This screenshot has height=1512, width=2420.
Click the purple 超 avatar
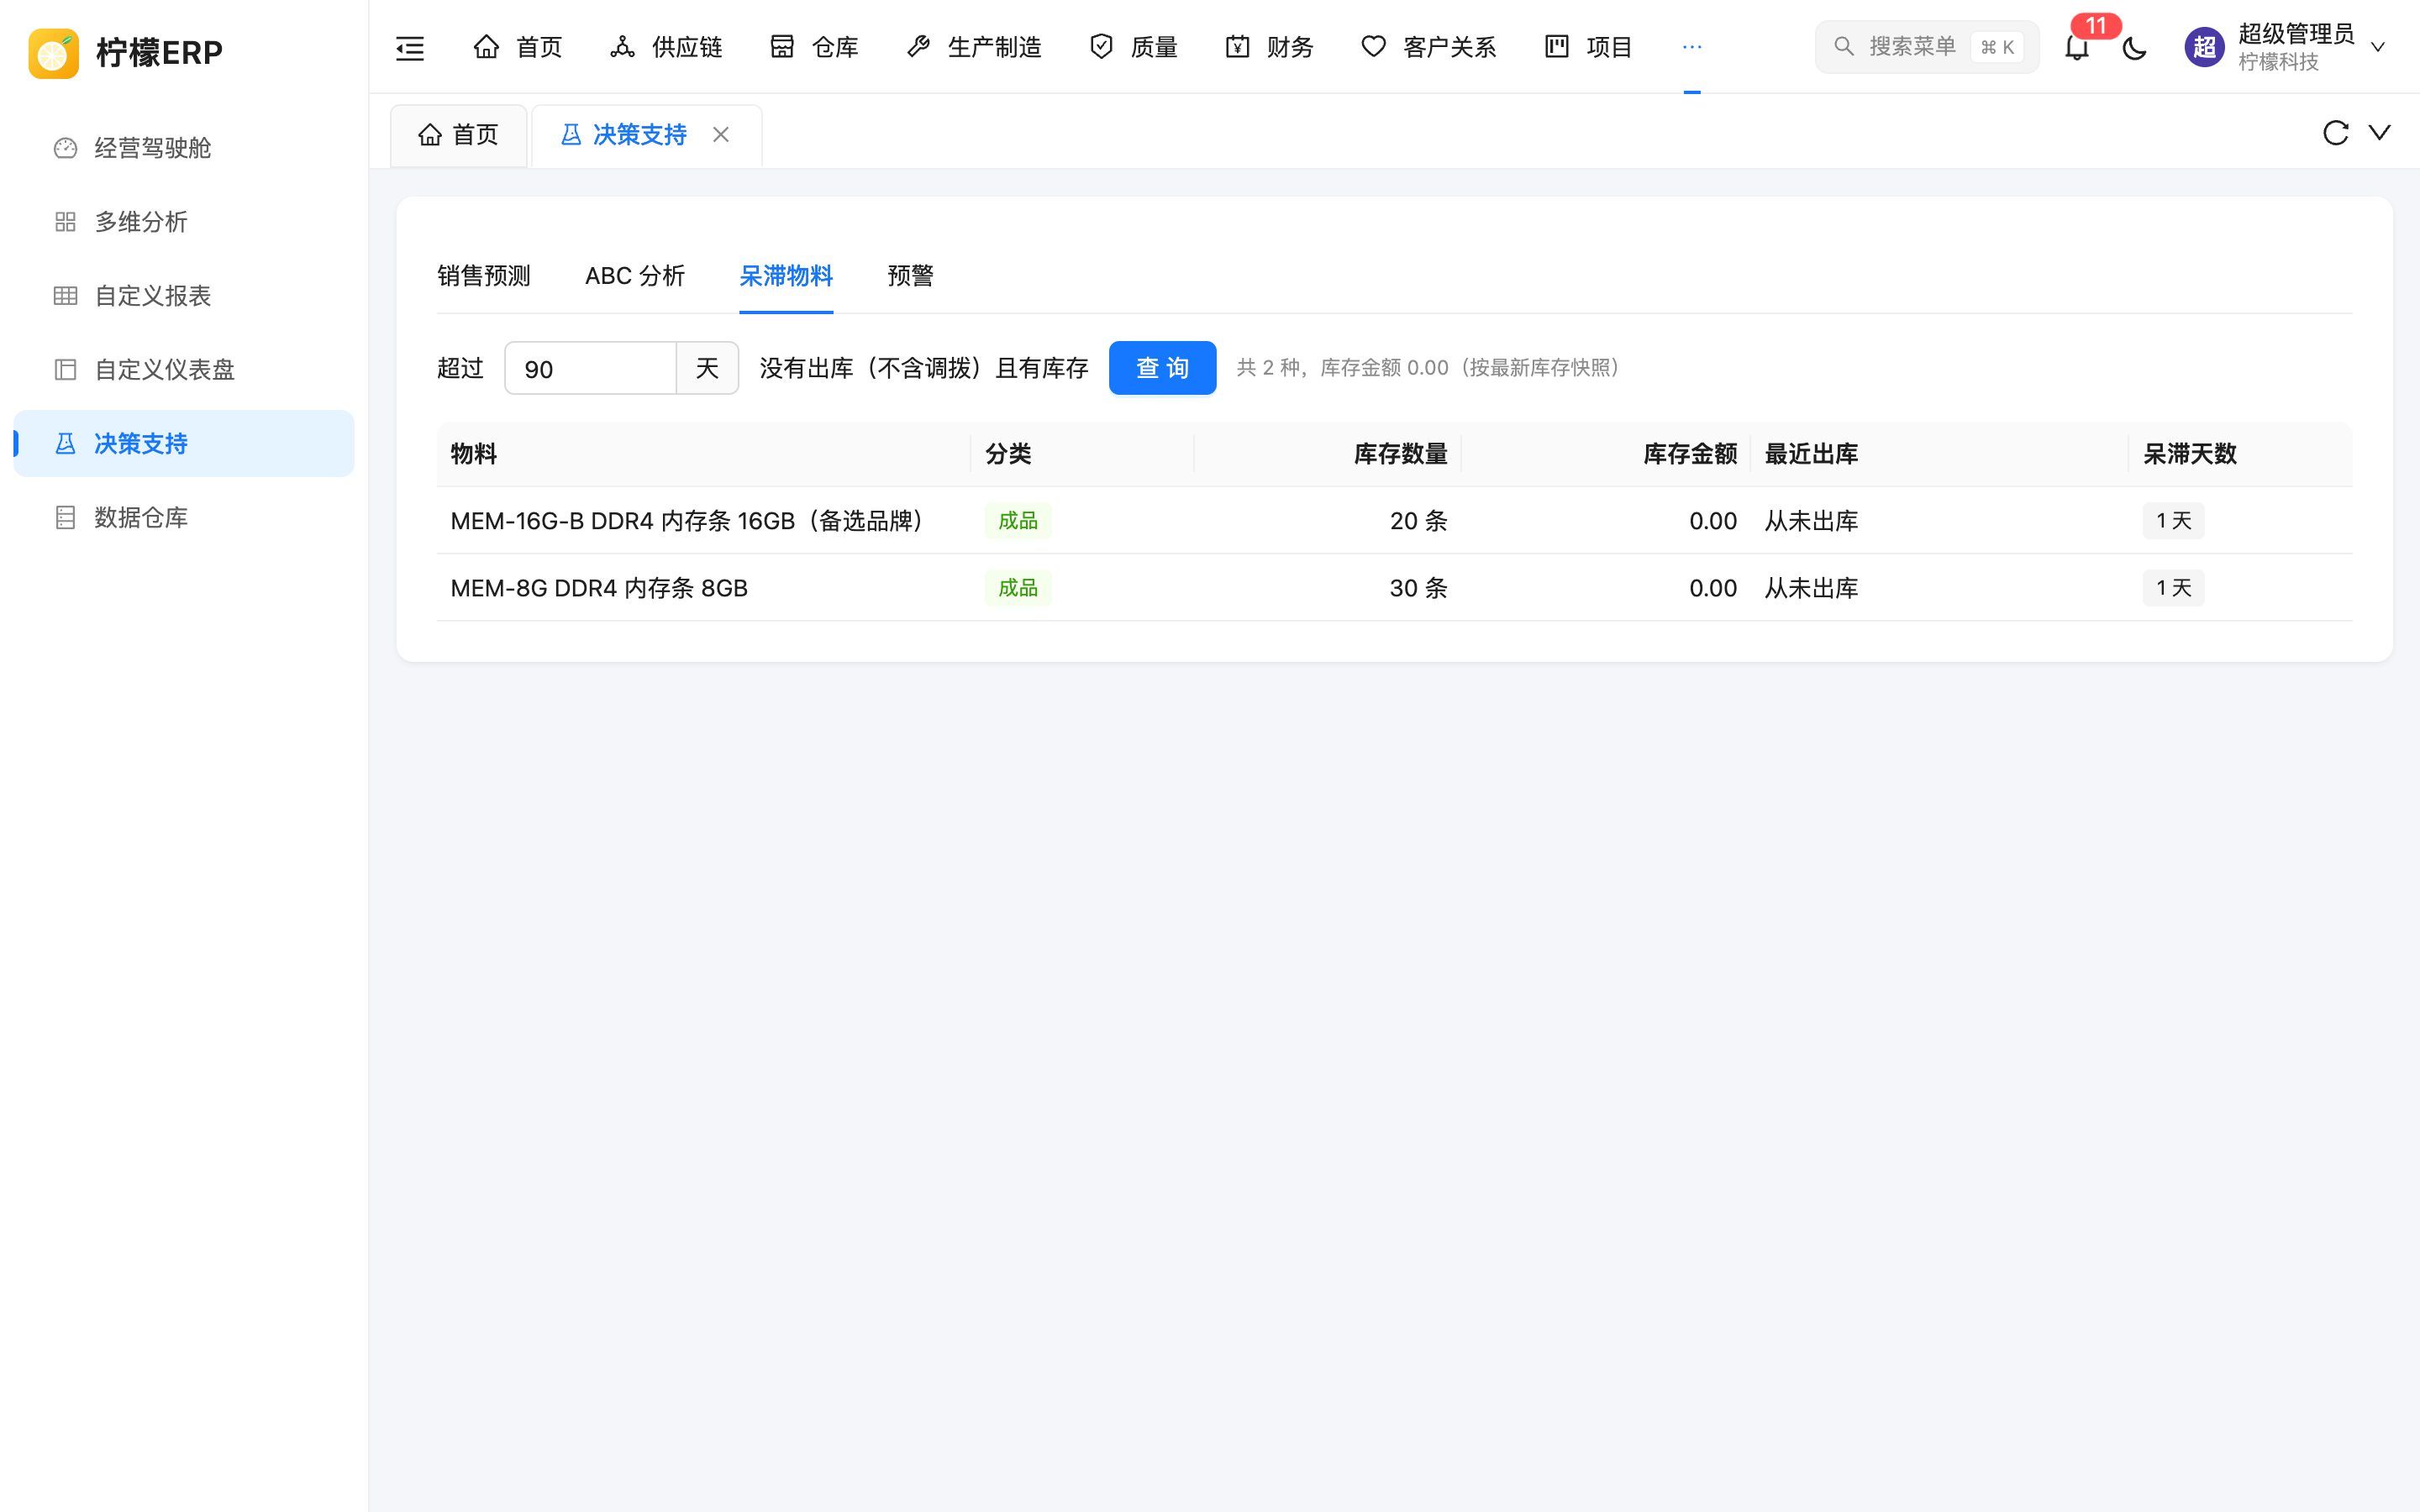coord(2204,47)
